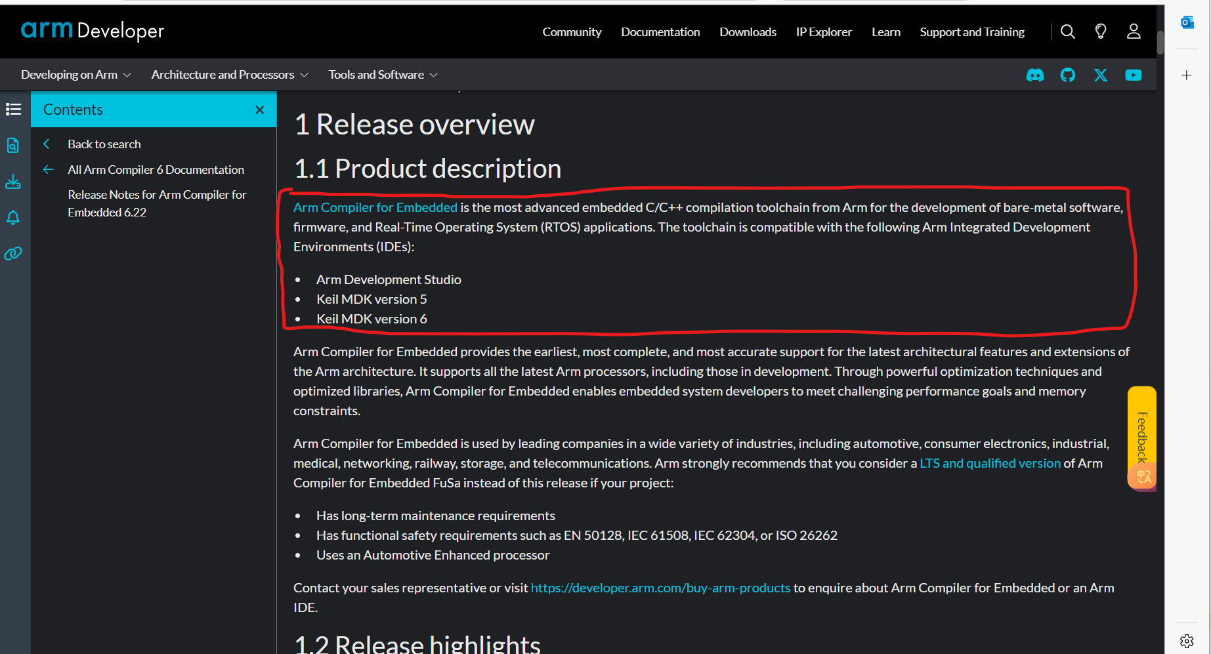Open the X (Twitter) social icon
Viewport: 1211px width, 654px height.
[x=1101, y=75]
